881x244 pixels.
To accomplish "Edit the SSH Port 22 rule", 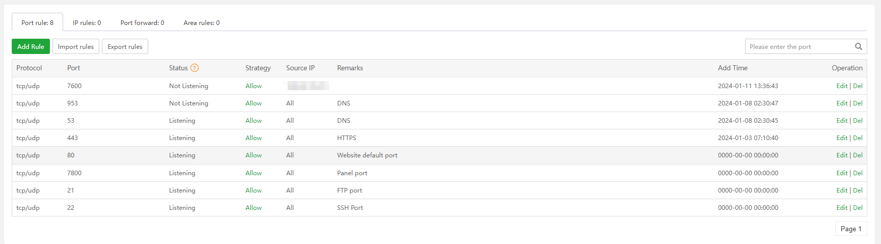I will [842, 208].
